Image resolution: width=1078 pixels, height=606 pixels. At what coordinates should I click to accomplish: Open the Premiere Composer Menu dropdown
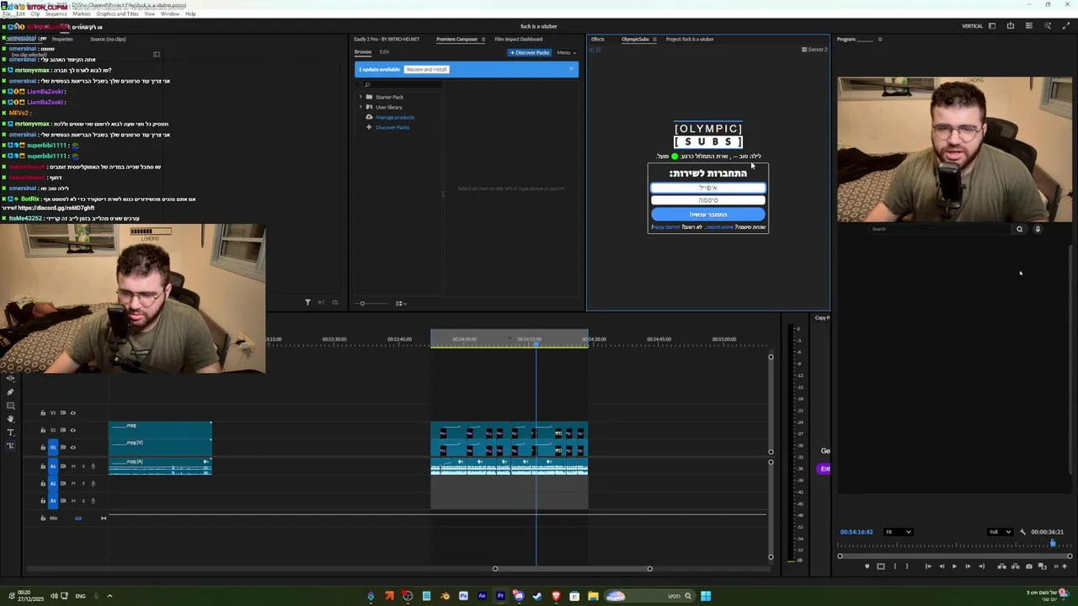pos(566,52)
